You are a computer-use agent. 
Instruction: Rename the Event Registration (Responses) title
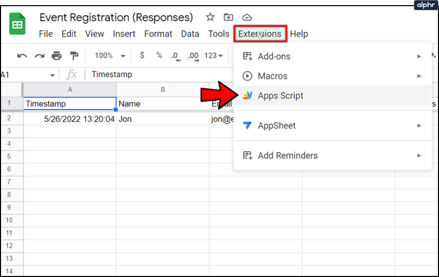116,17
